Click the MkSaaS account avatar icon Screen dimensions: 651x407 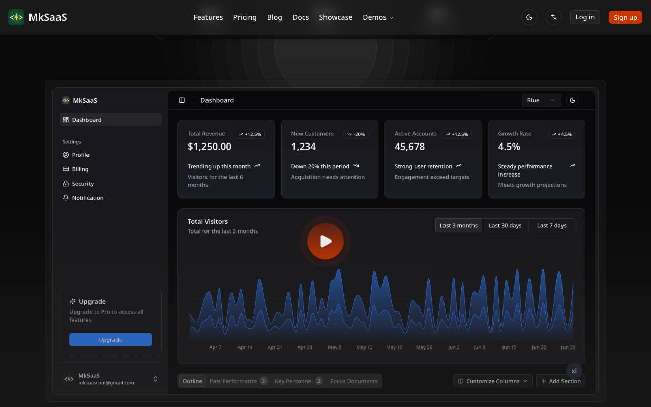69,379
